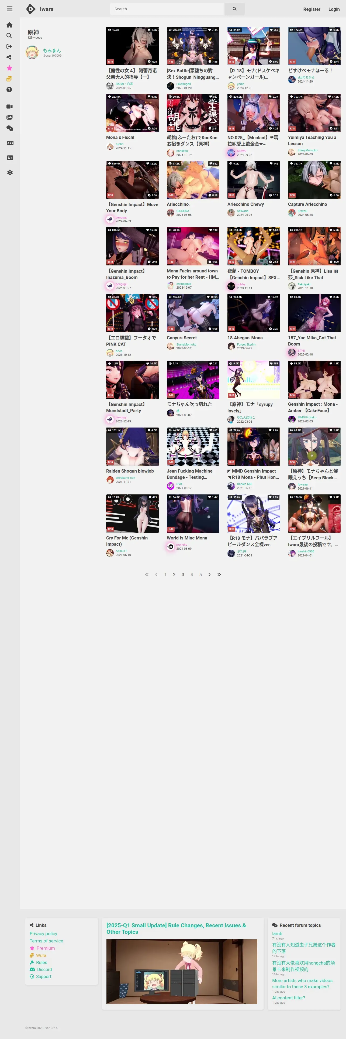Click the ID card sidebar icon
The width and height of the screenshot is (346, 1039).
pyautogui.click(x=10, y=158)
